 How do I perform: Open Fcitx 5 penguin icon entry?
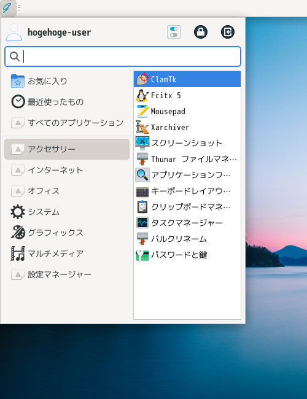pyautogui.click(x=187, y=95)
